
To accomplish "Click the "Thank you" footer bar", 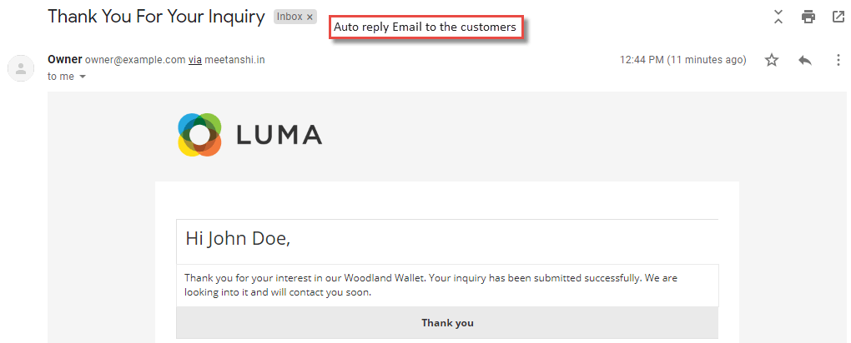I will click(447, 323).
